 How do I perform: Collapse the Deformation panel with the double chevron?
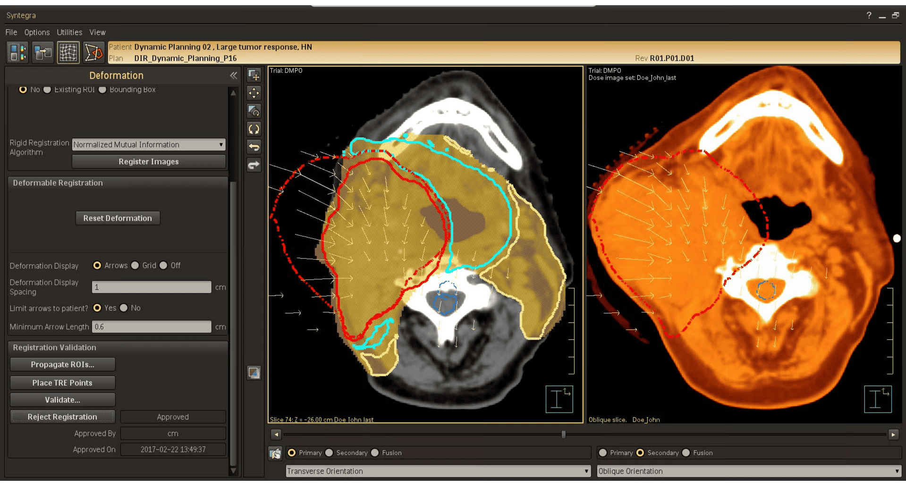coord(233,75)
